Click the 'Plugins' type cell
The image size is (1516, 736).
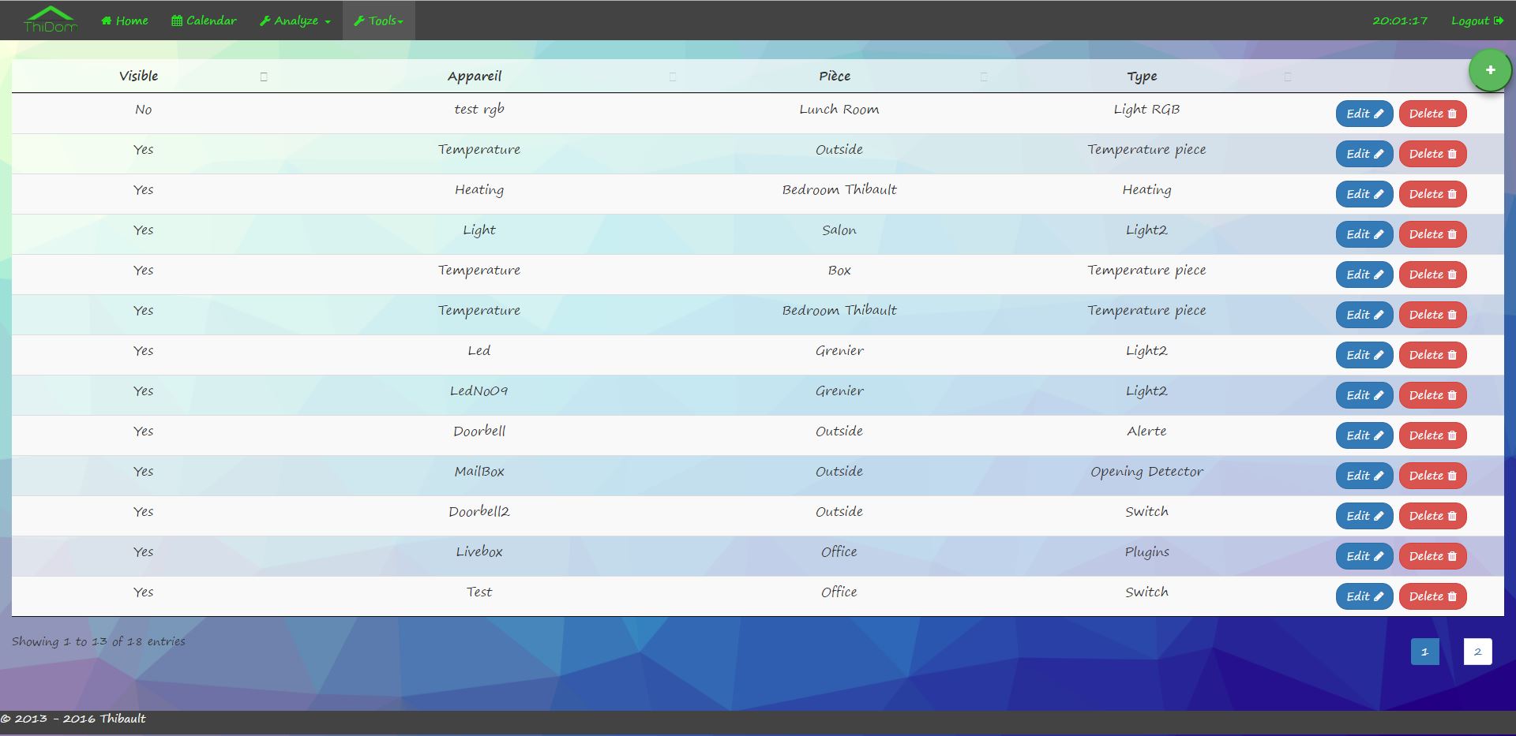[1146, 552]
